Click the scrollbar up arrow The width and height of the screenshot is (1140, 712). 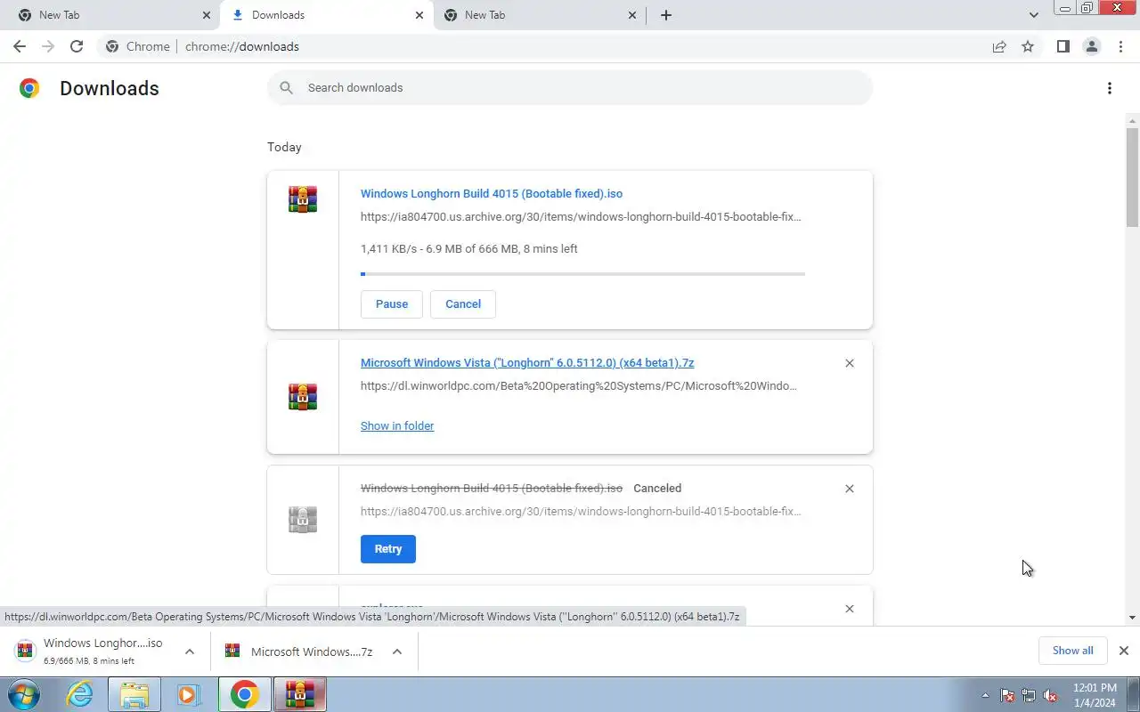pos(1132,120)
